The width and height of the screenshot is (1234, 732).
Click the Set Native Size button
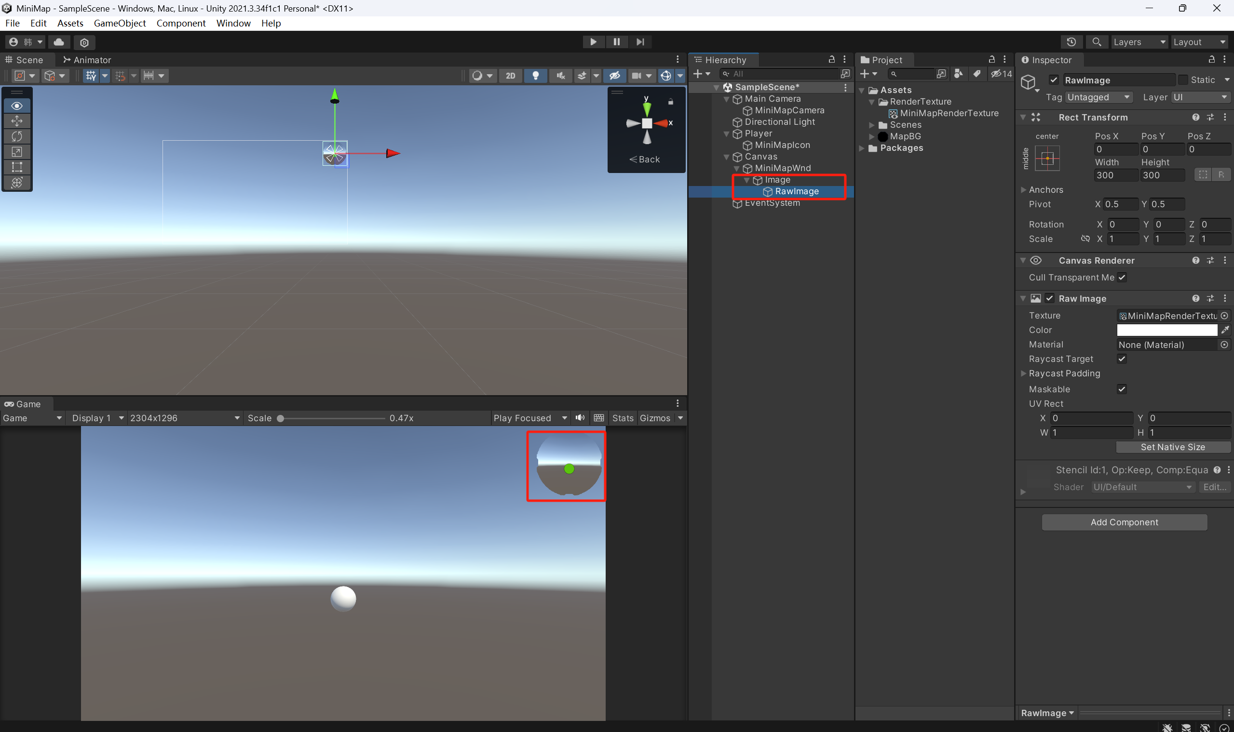1172,447
